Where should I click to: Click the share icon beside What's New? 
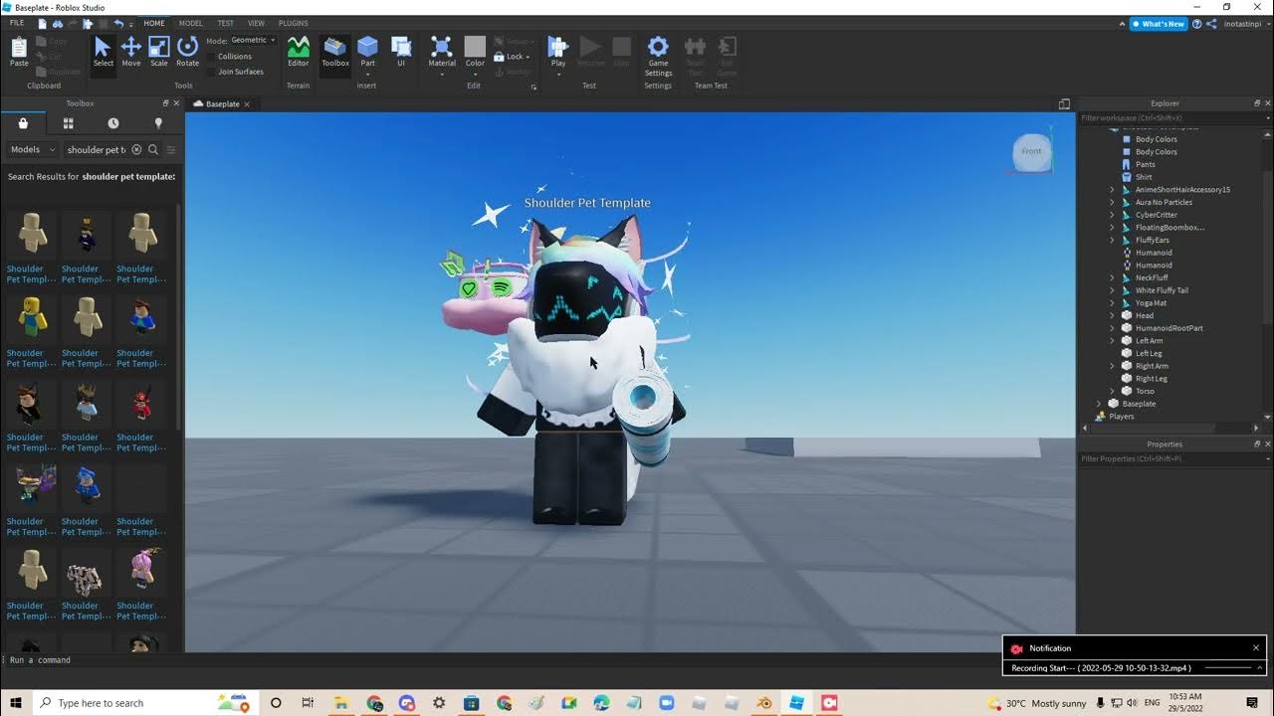(1211, 23)
